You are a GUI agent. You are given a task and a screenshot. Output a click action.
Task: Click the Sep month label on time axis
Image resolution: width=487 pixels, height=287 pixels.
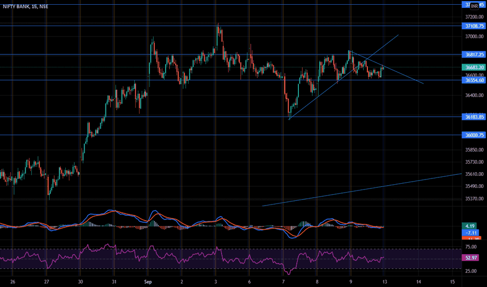(x=148, y=282)
